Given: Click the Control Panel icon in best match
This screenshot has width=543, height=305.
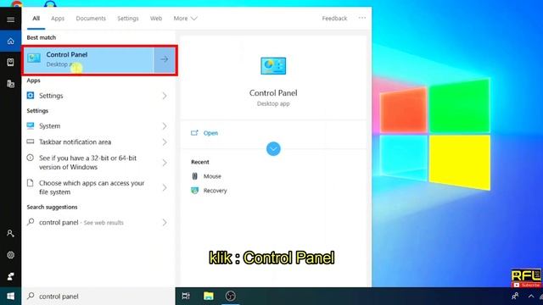Looking at the screenshot, I should pyautogui.click(x=34, y=58).
